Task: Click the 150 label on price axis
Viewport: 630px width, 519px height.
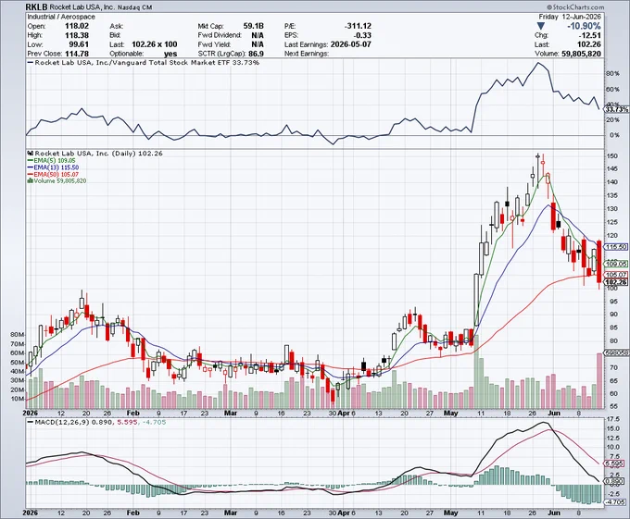Action: point(612,156)
